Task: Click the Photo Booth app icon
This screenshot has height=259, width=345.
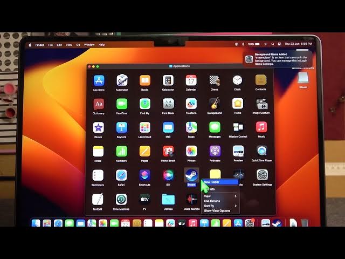Action: pyautogui.click(x=168, y=151)
